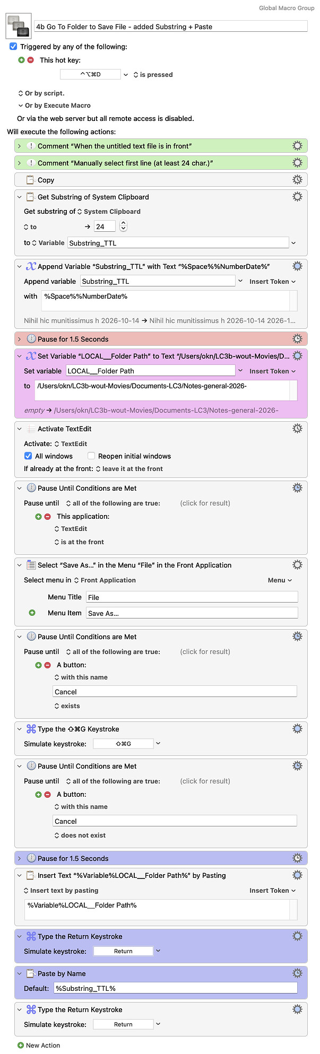Change the 'Front Application' target popup
The width and height of the screenshot is (320, 1054).
pos(105,580)
